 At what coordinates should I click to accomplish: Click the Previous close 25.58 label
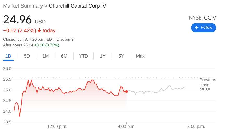207,85
